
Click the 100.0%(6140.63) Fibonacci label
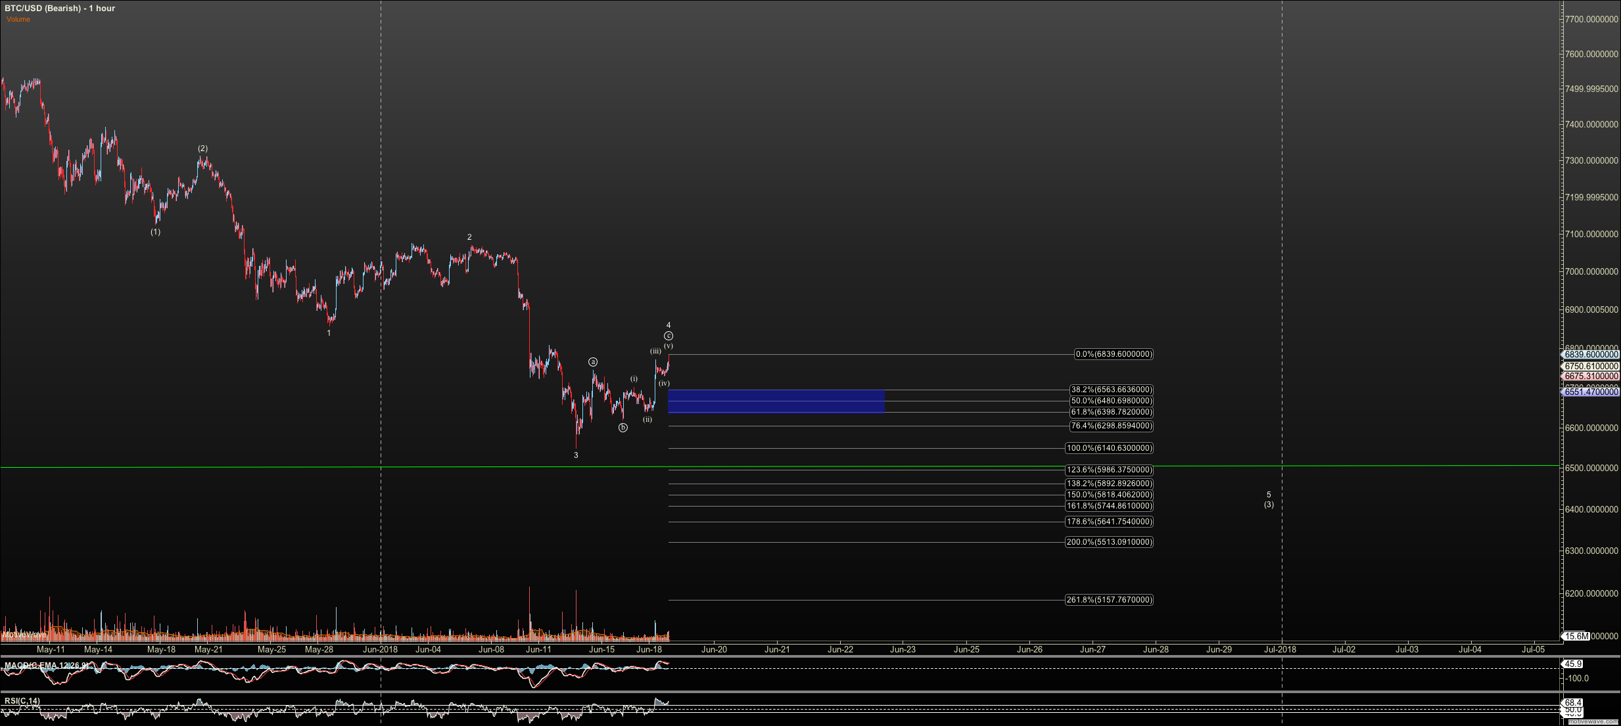point(1109,448)
